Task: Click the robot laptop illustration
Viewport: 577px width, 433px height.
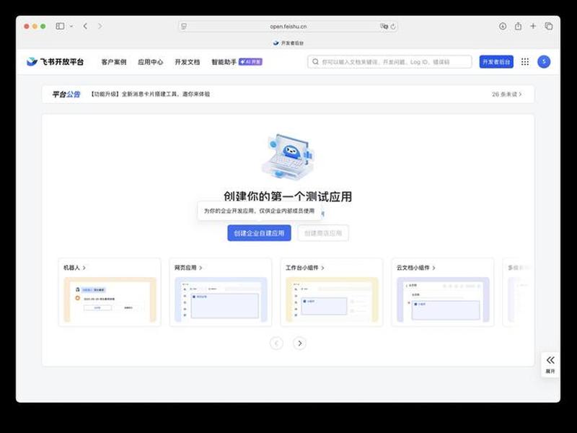Action: (x=288, y=156)
